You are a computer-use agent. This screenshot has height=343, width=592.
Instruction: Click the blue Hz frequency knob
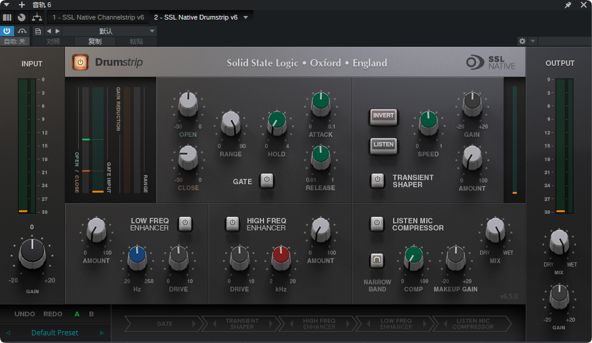tap(137, 257)
